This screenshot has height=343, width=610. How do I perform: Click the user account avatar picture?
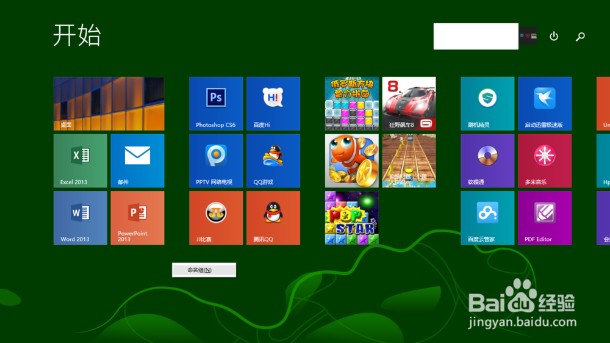tap(528, 36)
